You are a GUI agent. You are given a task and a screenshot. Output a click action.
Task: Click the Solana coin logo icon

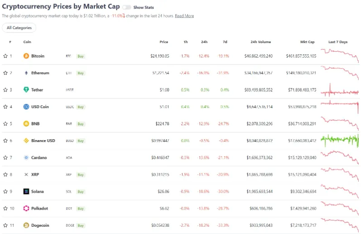coord(26,191)
